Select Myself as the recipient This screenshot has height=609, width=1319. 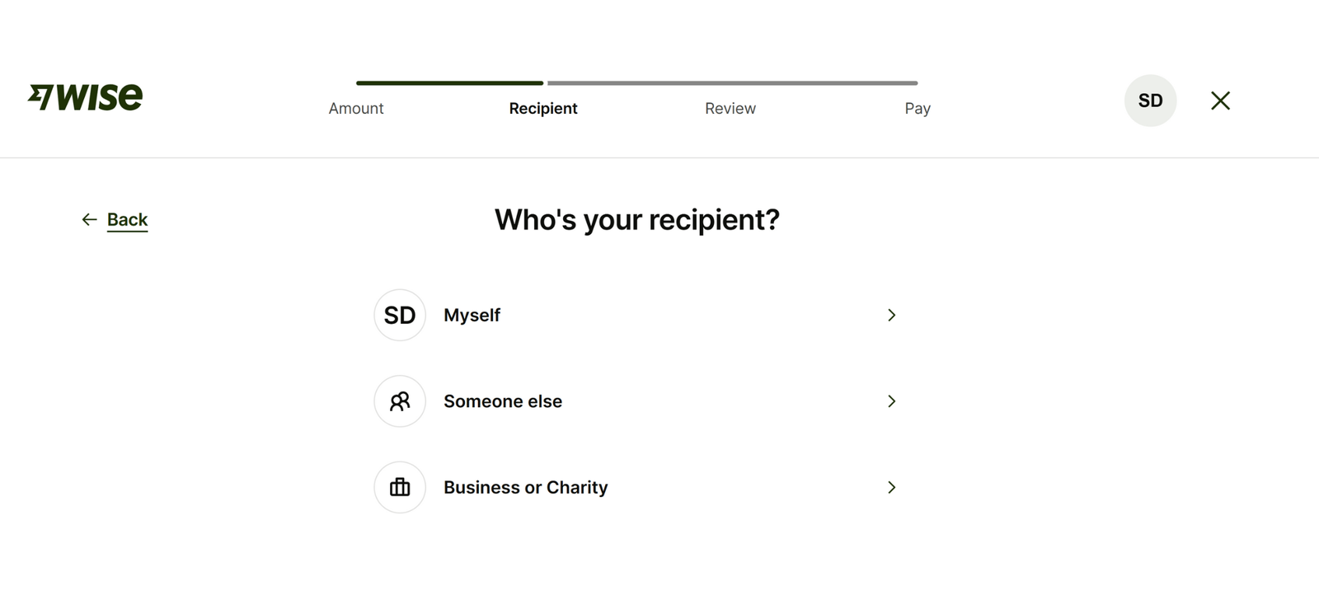pos(472,315)
